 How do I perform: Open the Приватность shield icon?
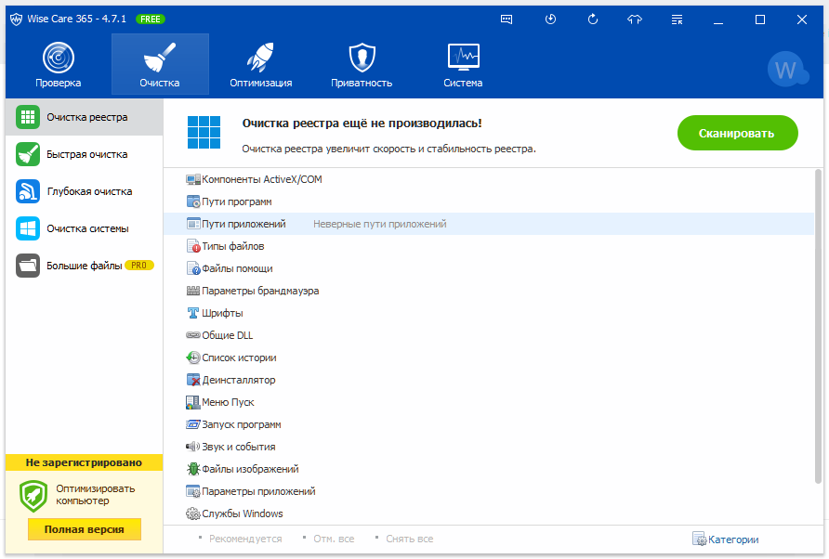coord(362,58)
